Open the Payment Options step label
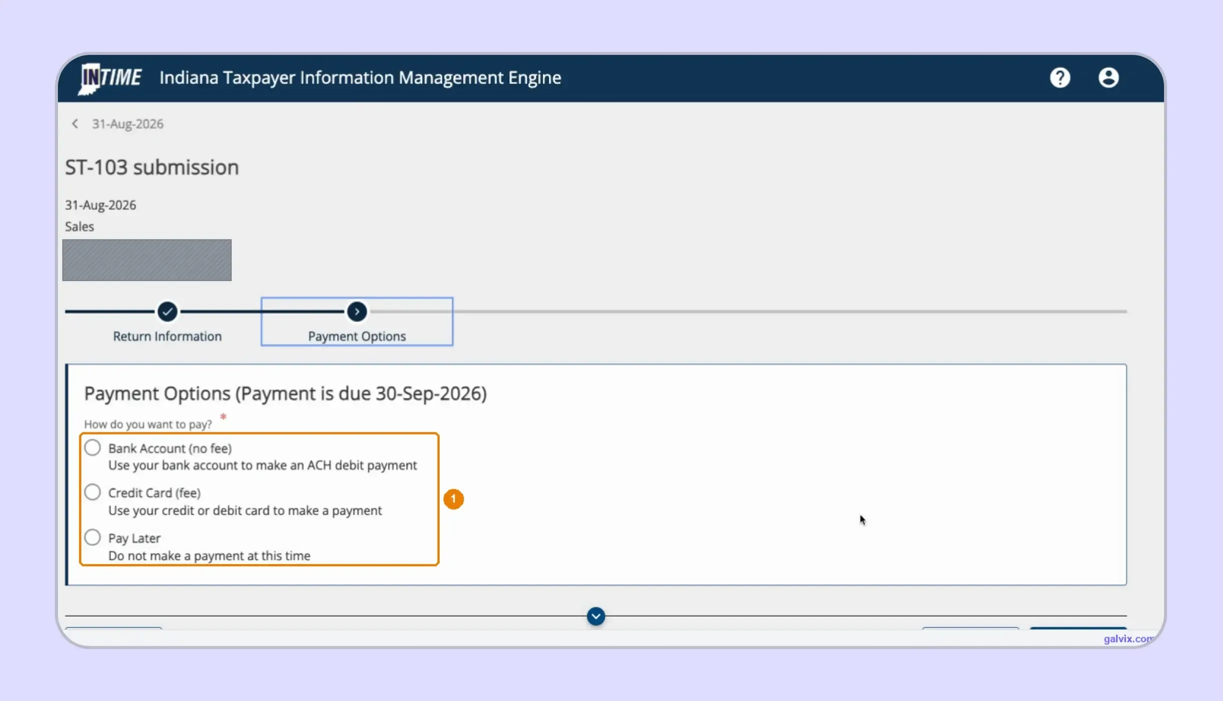Screen dimensions: 1223x701 [357, 337]
